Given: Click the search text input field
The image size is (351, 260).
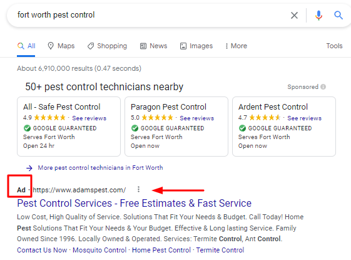Looking at the screenshot, I should [x=148, y=15].
